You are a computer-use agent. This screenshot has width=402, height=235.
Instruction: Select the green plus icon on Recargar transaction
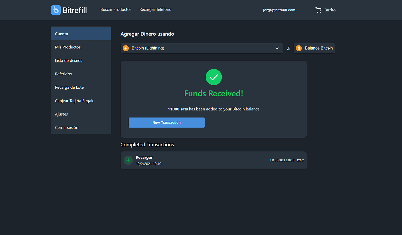coord(128,160)
